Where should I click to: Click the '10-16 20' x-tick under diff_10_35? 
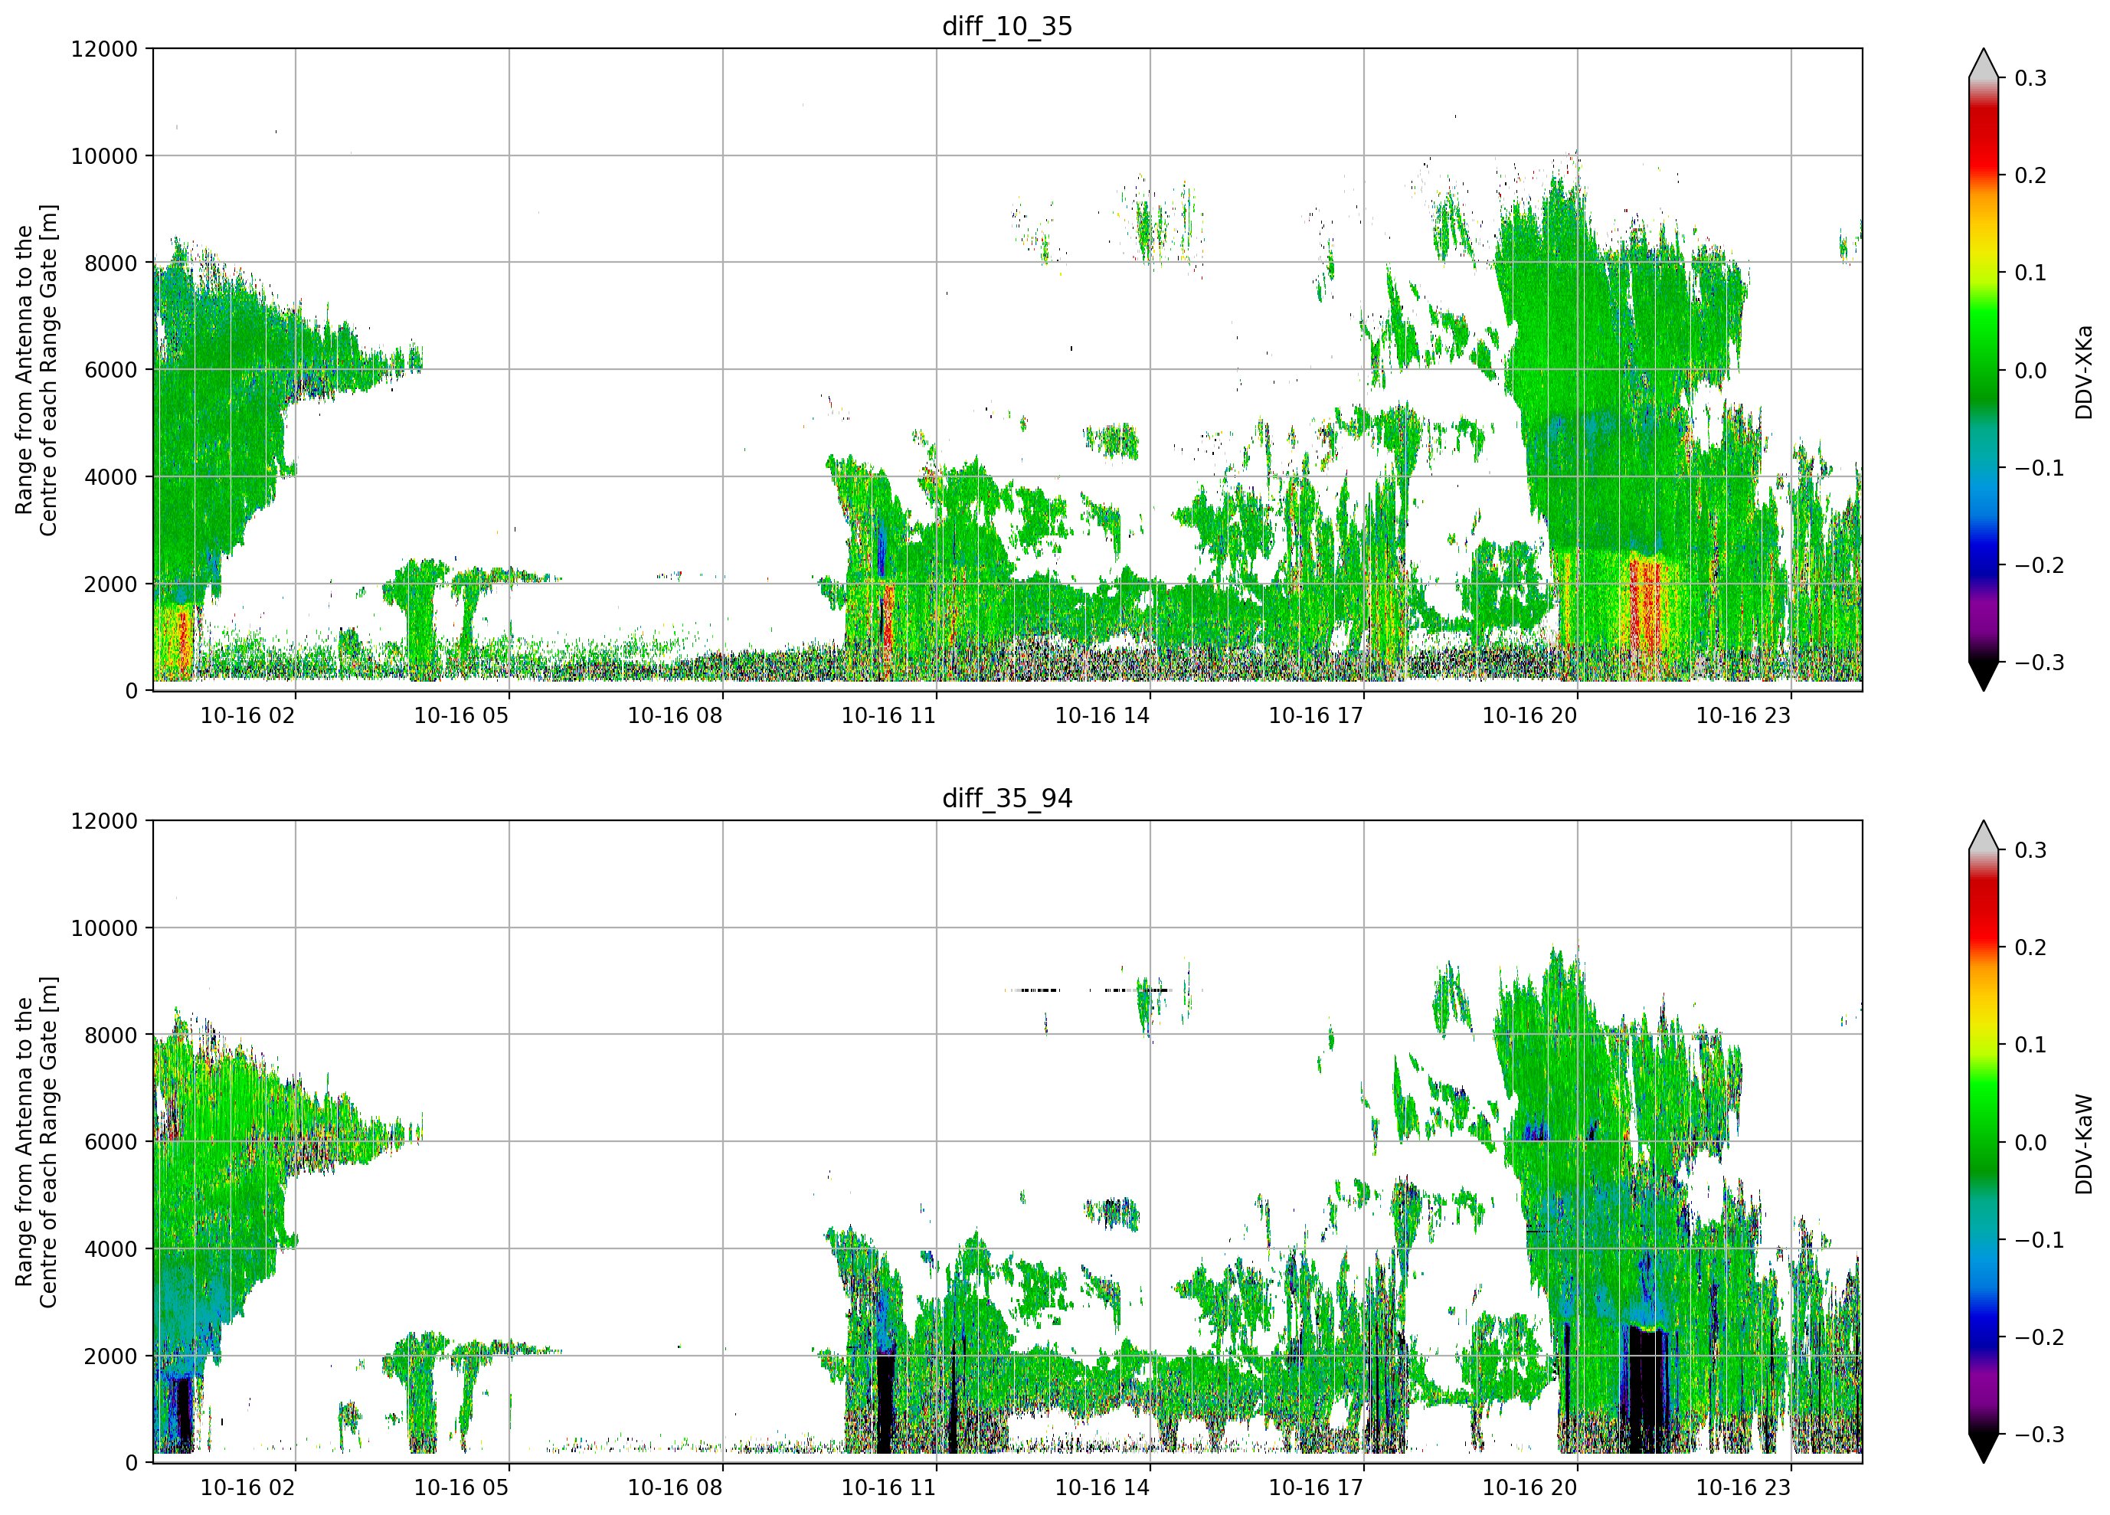pos(1530,715)
